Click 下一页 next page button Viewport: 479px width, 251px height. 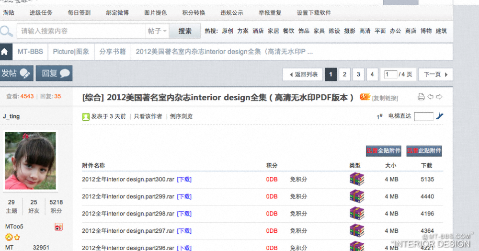click(435, 75)
